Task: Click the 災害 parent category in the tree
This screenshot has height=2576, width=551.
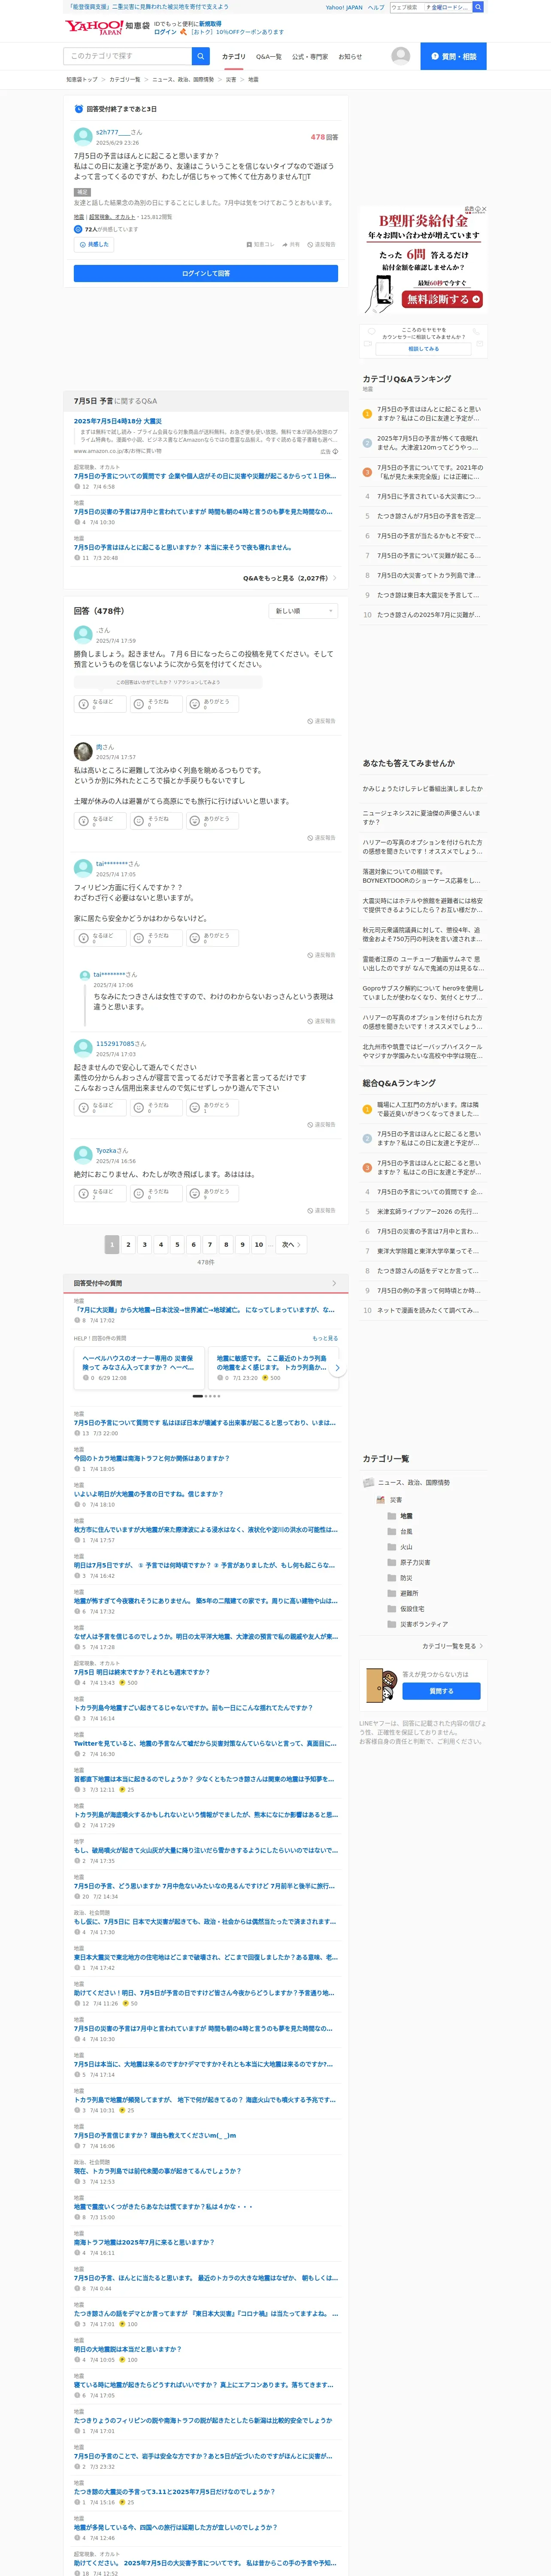Action: (x=396, y=1500)
